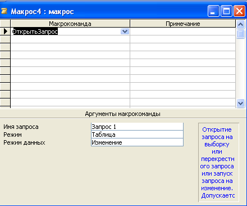The height and width of the screenshot is (206, 247).
Task: Select the second row's selector box
Action: [5, 39]
